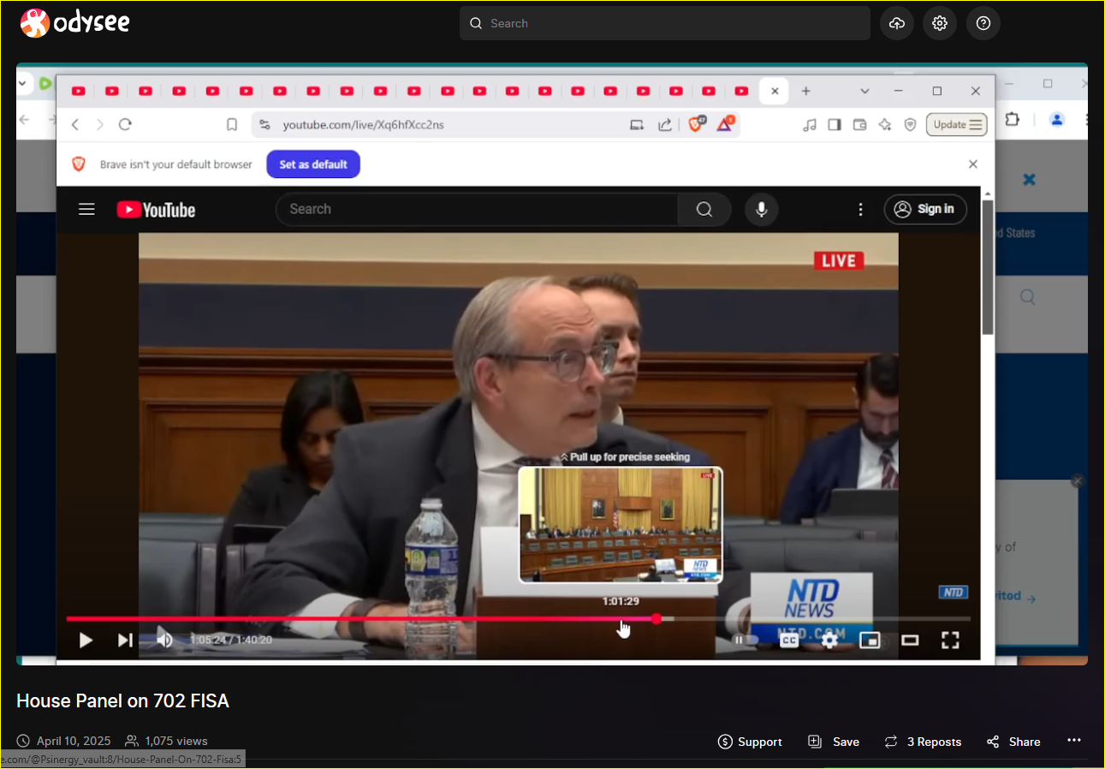This screenshot has height=769, width=1105.
Task: Open the tab search chevron in Brave
Action: pyautogui.click(x=864, y=91)
